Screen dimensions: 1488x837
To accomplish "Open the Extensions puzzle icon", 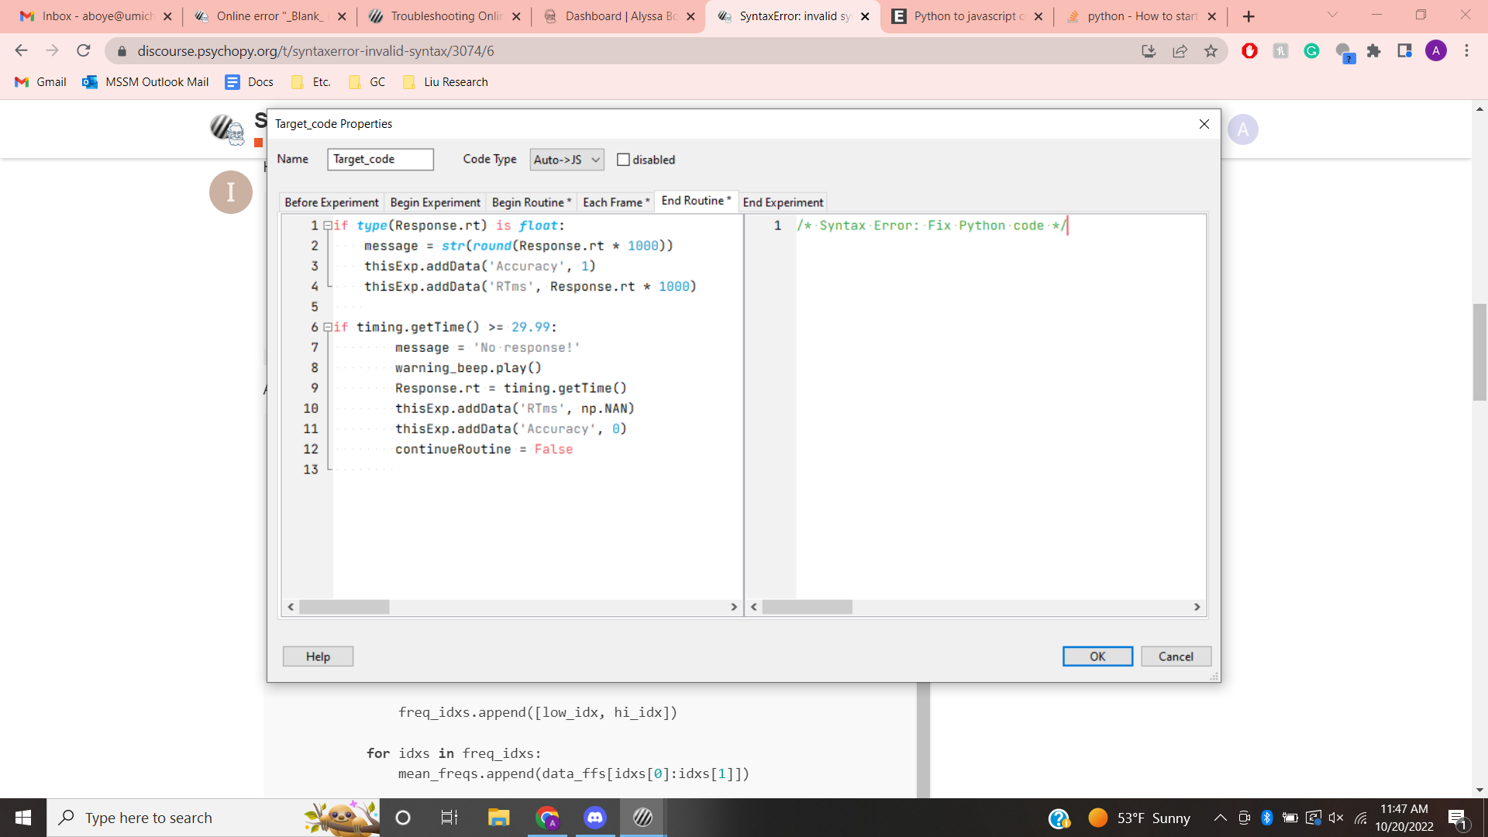I will click(1373, 51).
